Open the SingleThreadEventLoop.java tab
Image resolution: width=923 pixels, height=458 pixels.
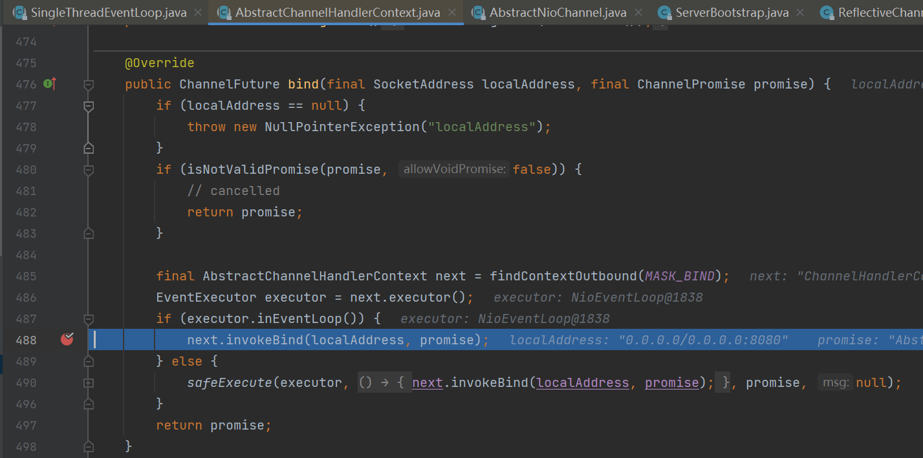(x=108, y=12)
